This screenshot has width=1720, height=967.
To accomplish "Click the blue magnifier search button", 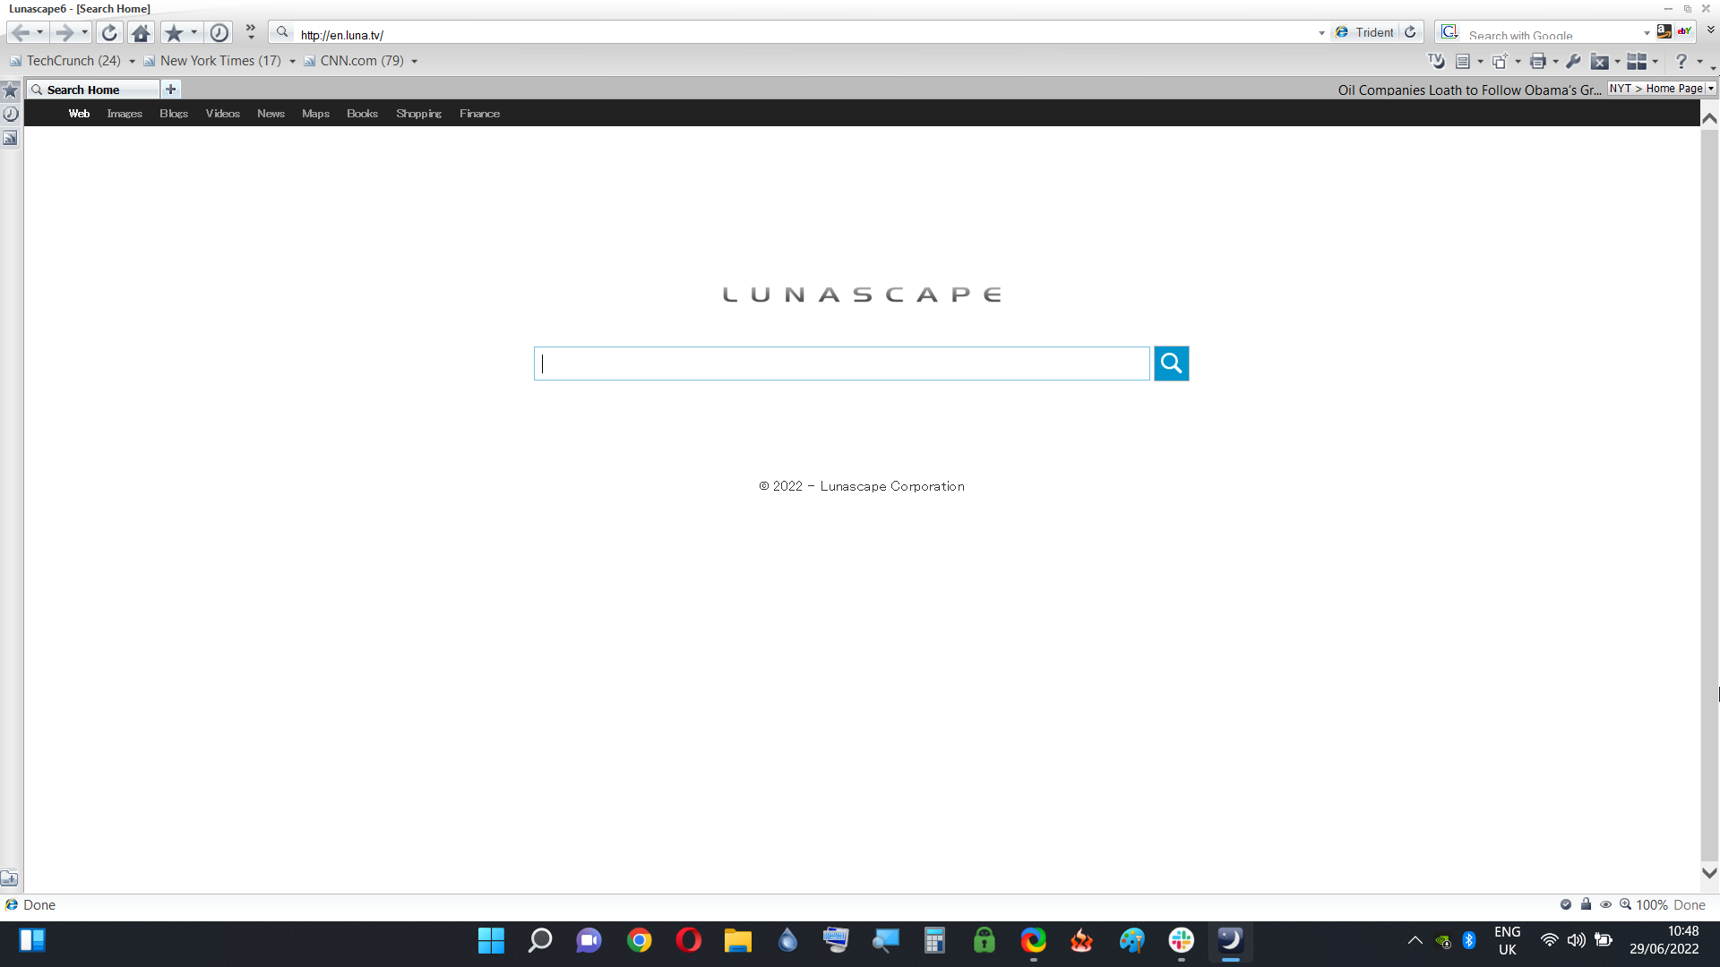I will [1171, 364].
